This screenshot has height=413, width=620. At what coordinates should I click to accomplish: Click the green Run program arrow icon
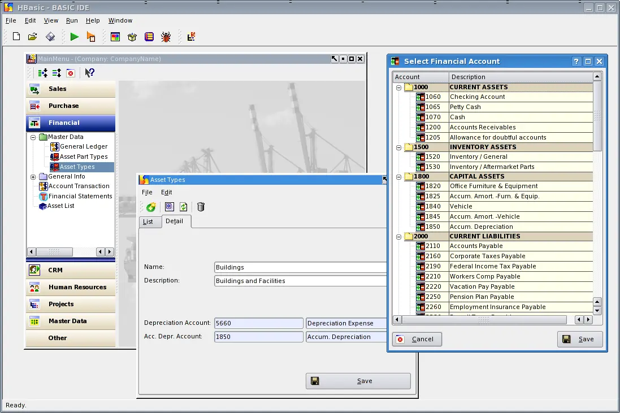point(75,37)
